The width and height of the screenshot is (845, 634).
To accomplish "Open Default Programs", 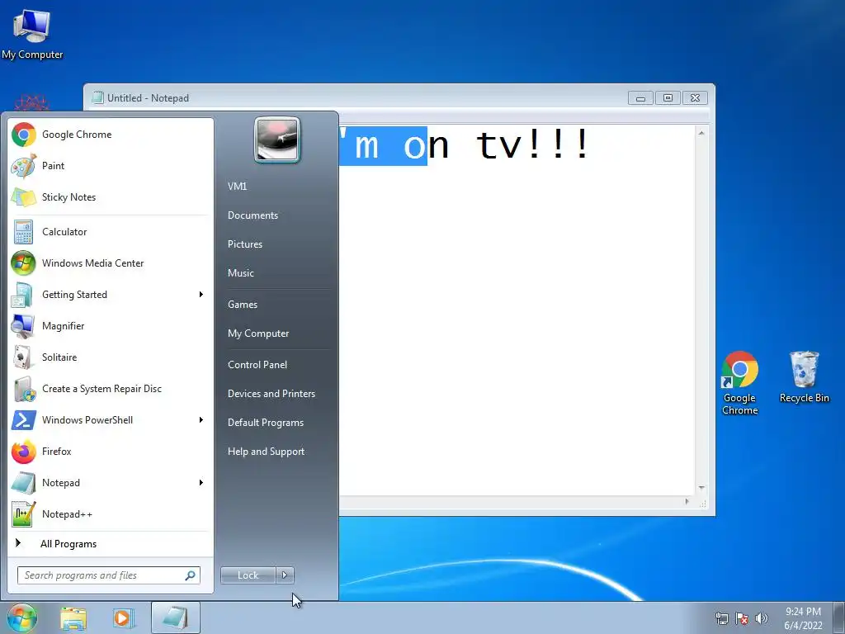I will point(266,423).
